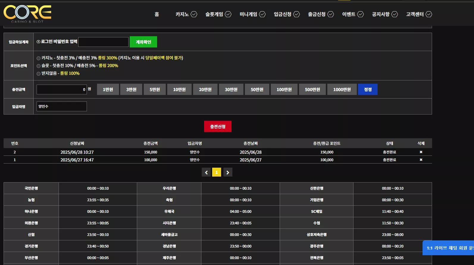This screenshot has height=265, width=474.
Task: Delete the 2025/06/27 16:47 charge row
Action: pyautogui.click(x=421, y=160)
